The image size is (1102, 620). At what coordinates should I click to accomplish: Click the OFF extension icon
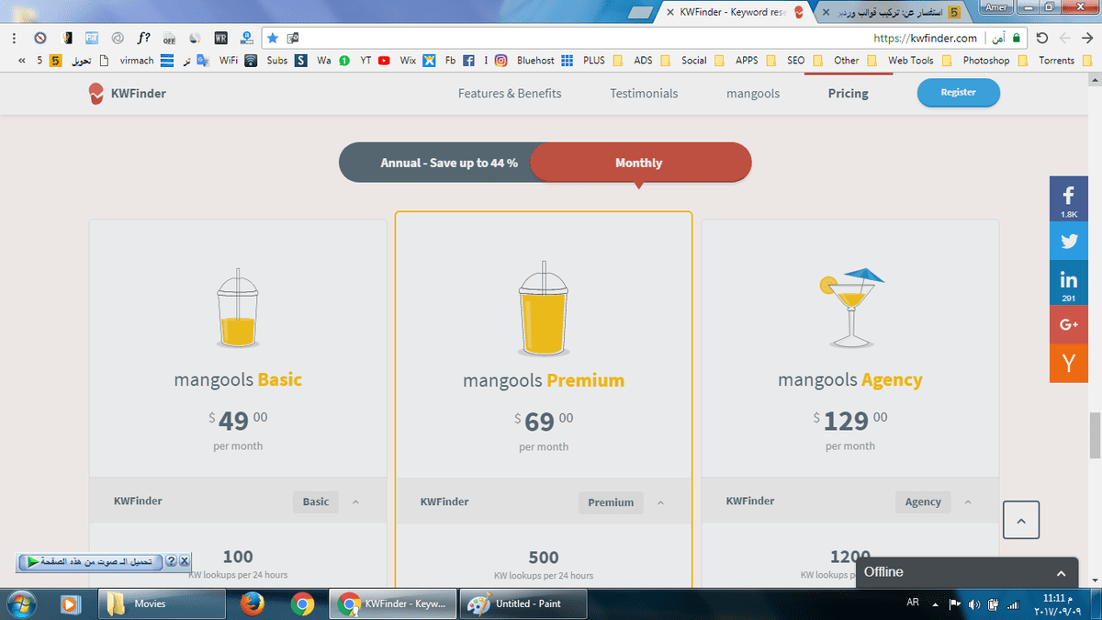pyautogui.click(x=169, y=39)
